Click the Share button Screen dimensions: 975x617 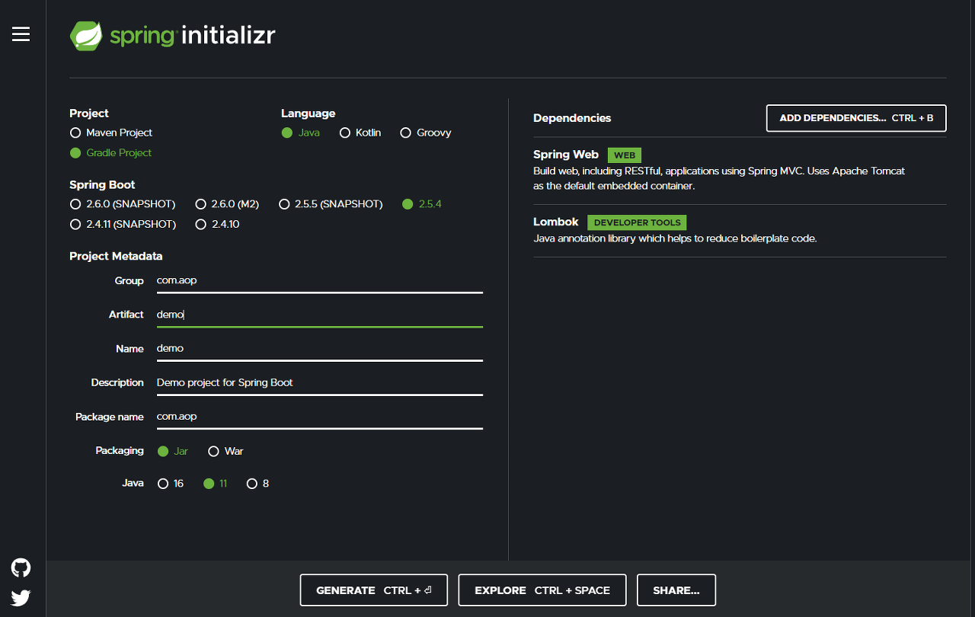coord(676,590)
